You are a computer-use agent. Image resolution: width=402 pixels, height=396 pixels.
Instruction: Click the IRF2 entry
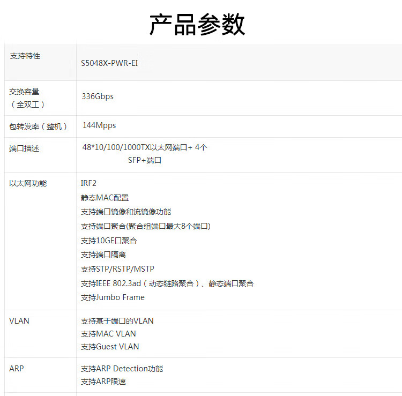click(88, 183)
